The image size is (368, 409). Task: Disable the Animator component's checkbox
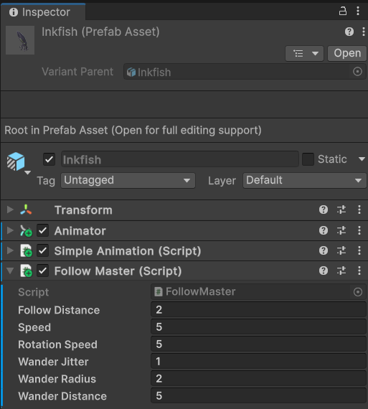point(42,230)
